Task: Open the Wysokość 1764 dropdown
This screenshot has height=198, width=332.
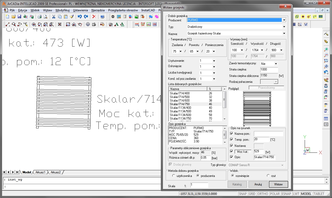Action: coord(262,50)
